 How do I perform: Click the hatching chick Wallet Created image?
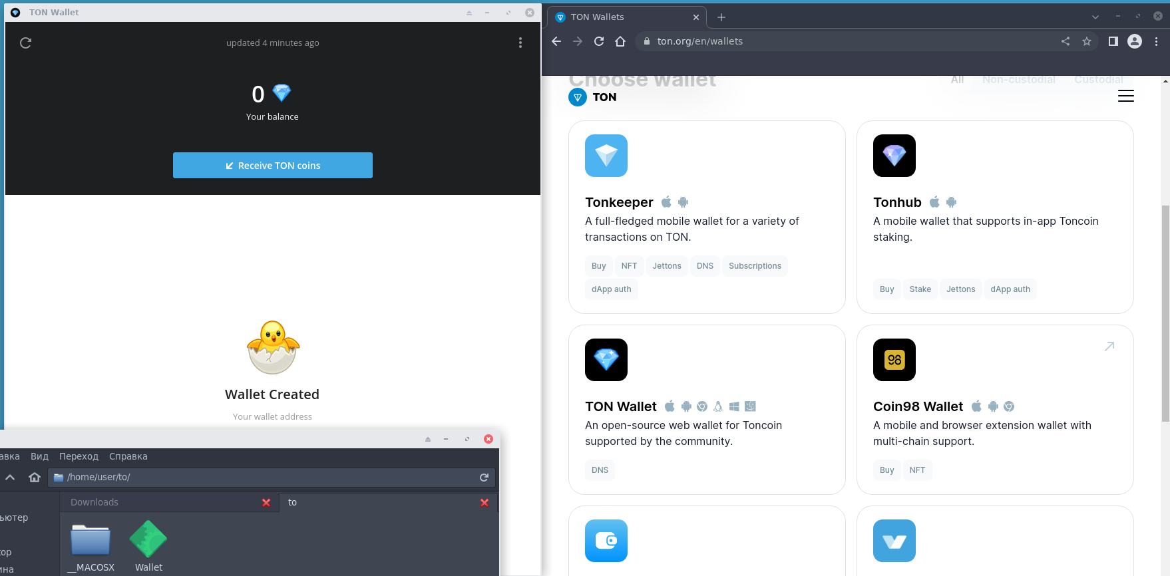(x=273, y=347)
